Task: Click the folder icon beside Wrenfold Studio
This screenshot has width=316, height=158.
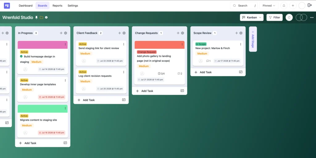Action: (x=42, y=18)
